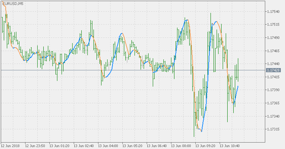Select the 1.17515 price level label

273,25
